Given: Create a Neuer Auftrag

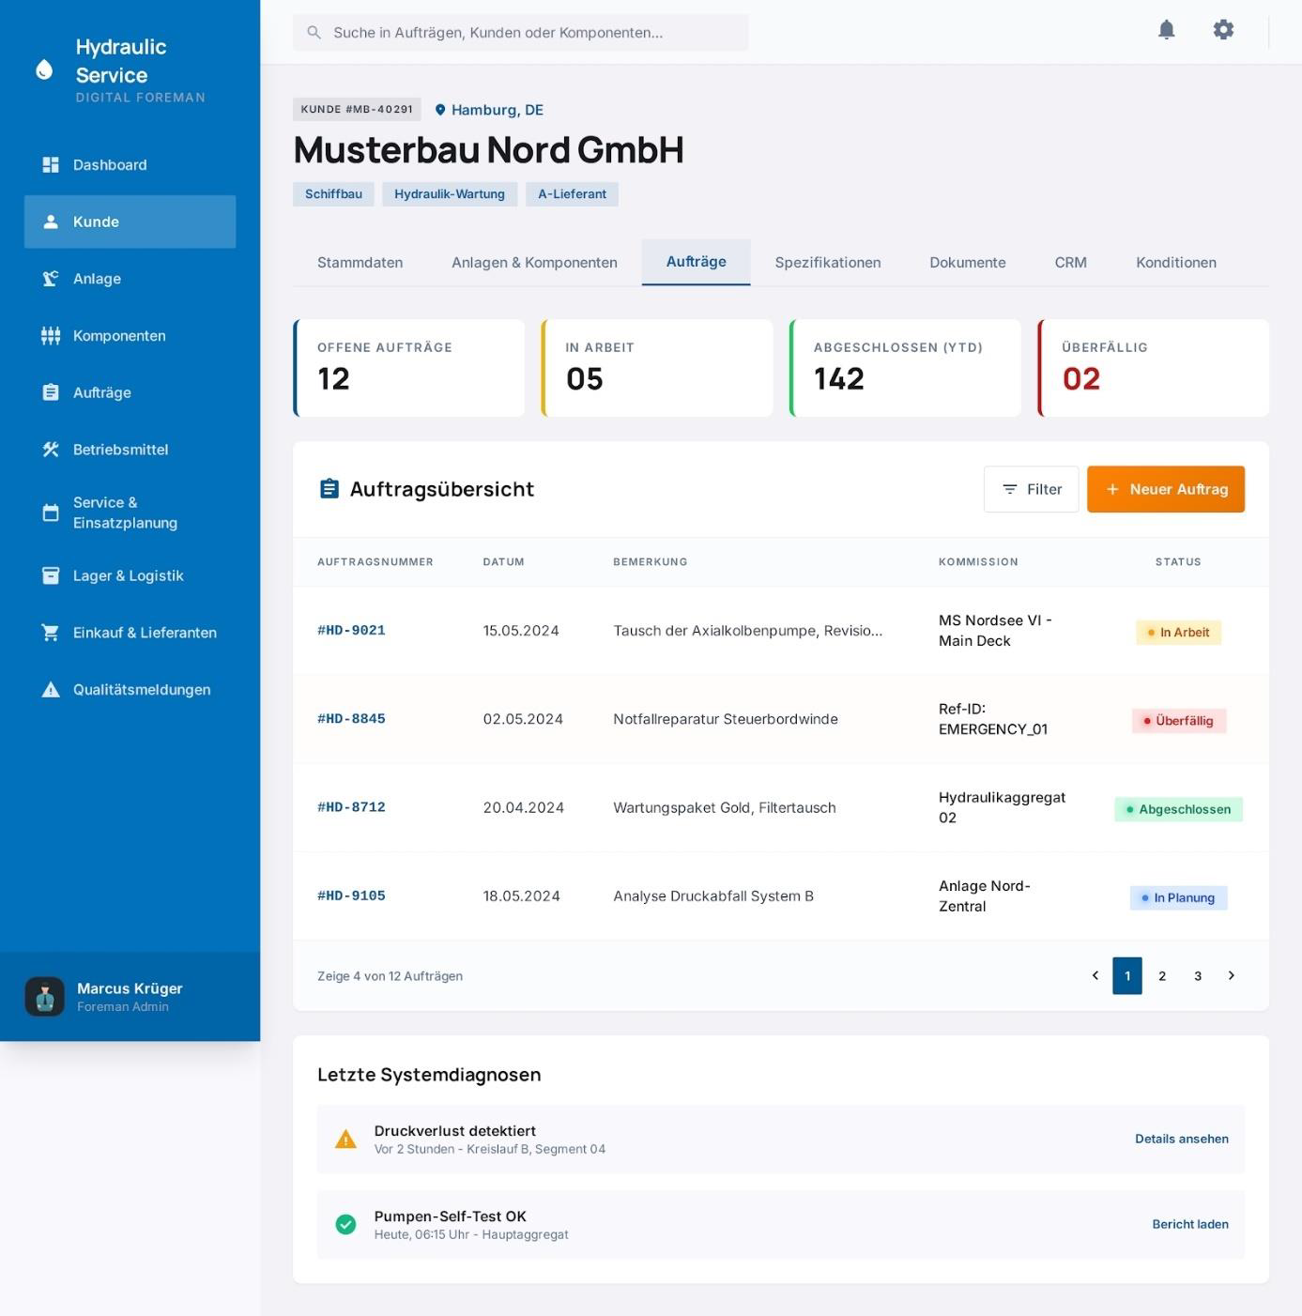Looking at the screenshot, I should [1166, 489].
